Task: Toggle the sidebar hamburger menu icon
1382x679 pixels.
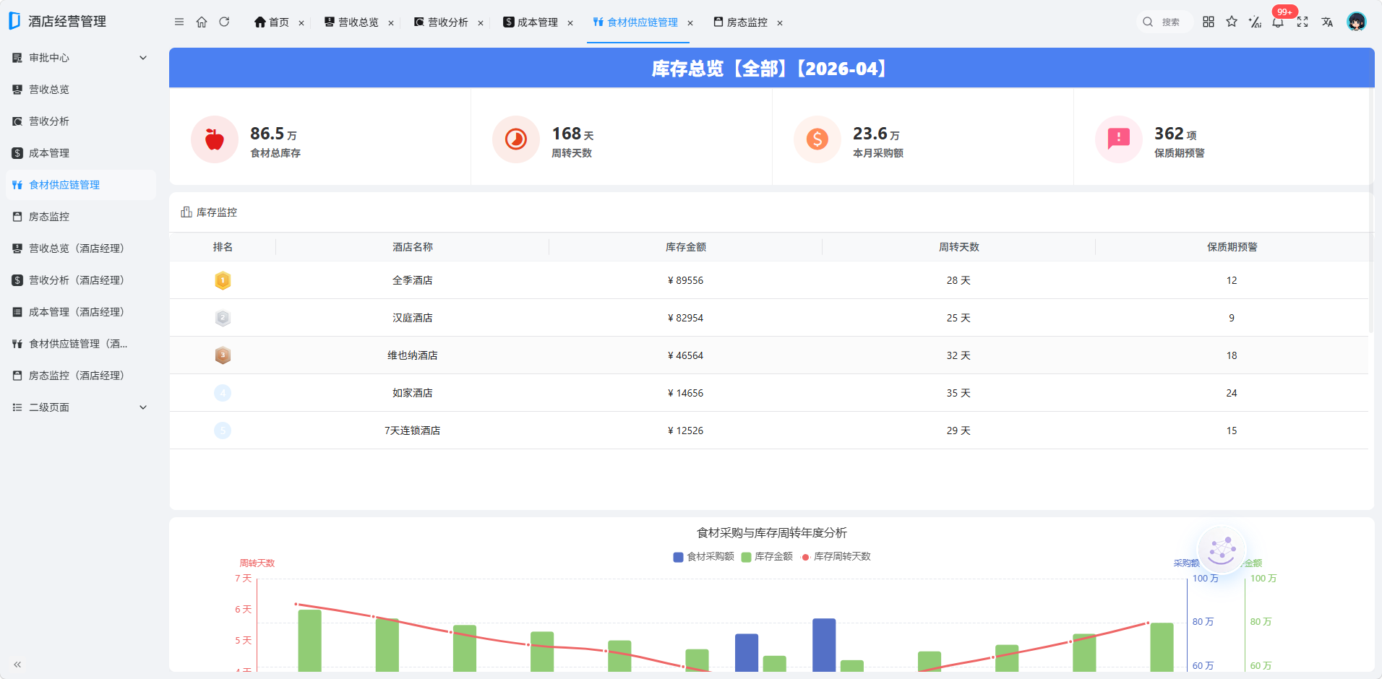Action: tap(179, 22)
